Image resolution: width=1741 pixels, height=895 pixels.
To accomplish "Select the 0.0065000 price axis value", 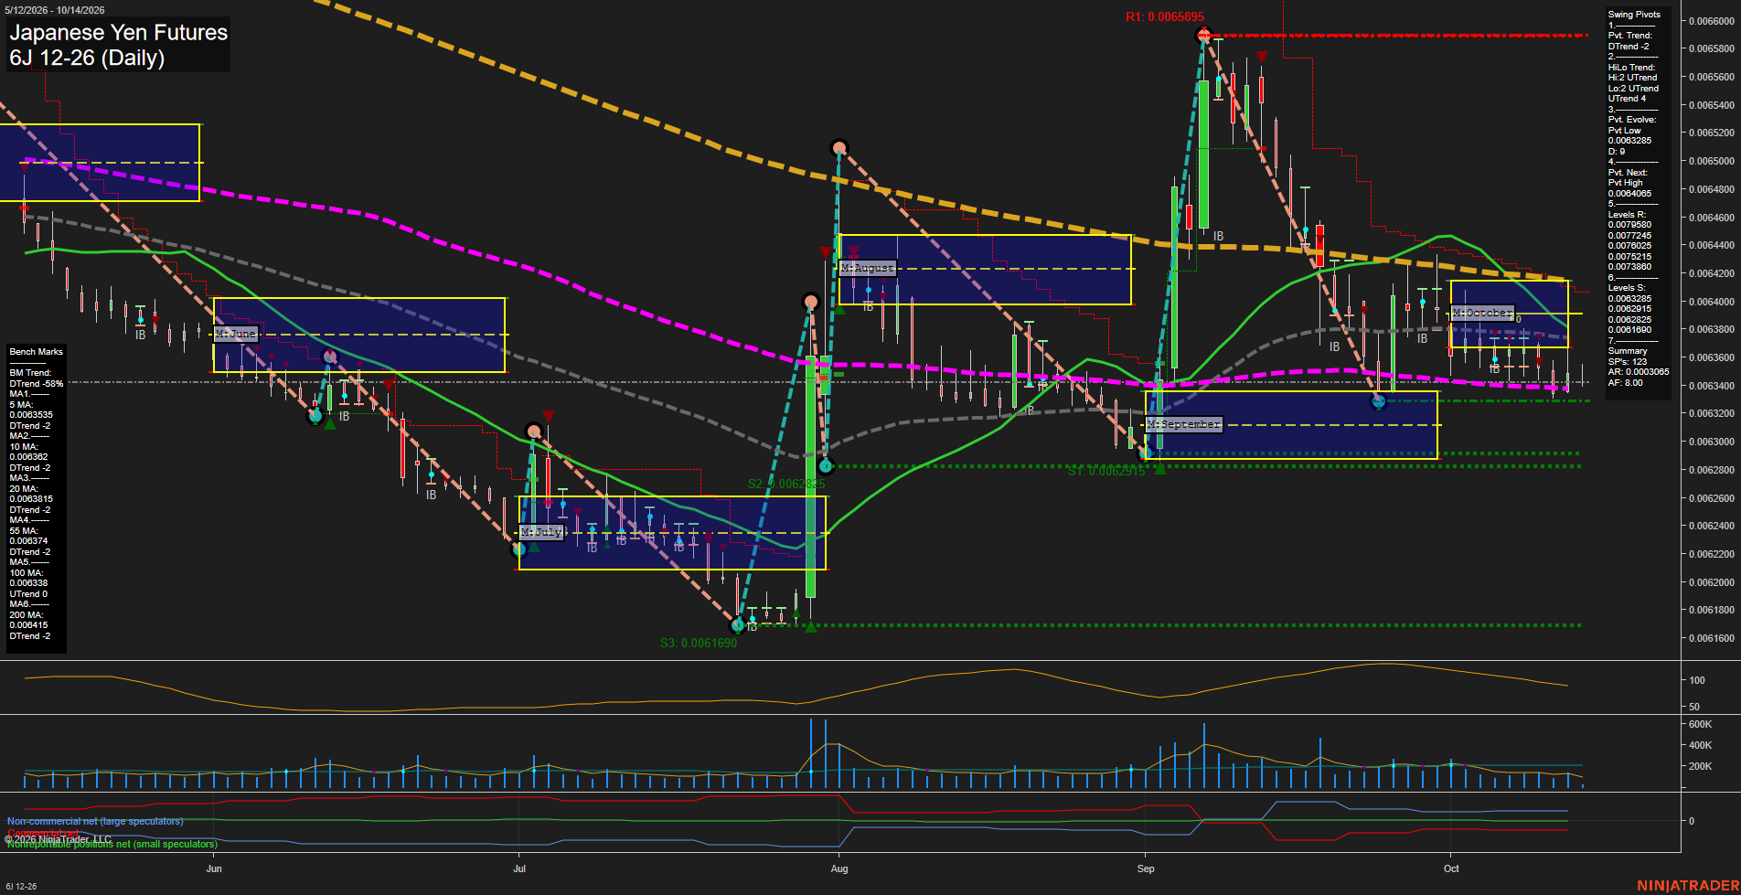I will [x=1712, y=161].
